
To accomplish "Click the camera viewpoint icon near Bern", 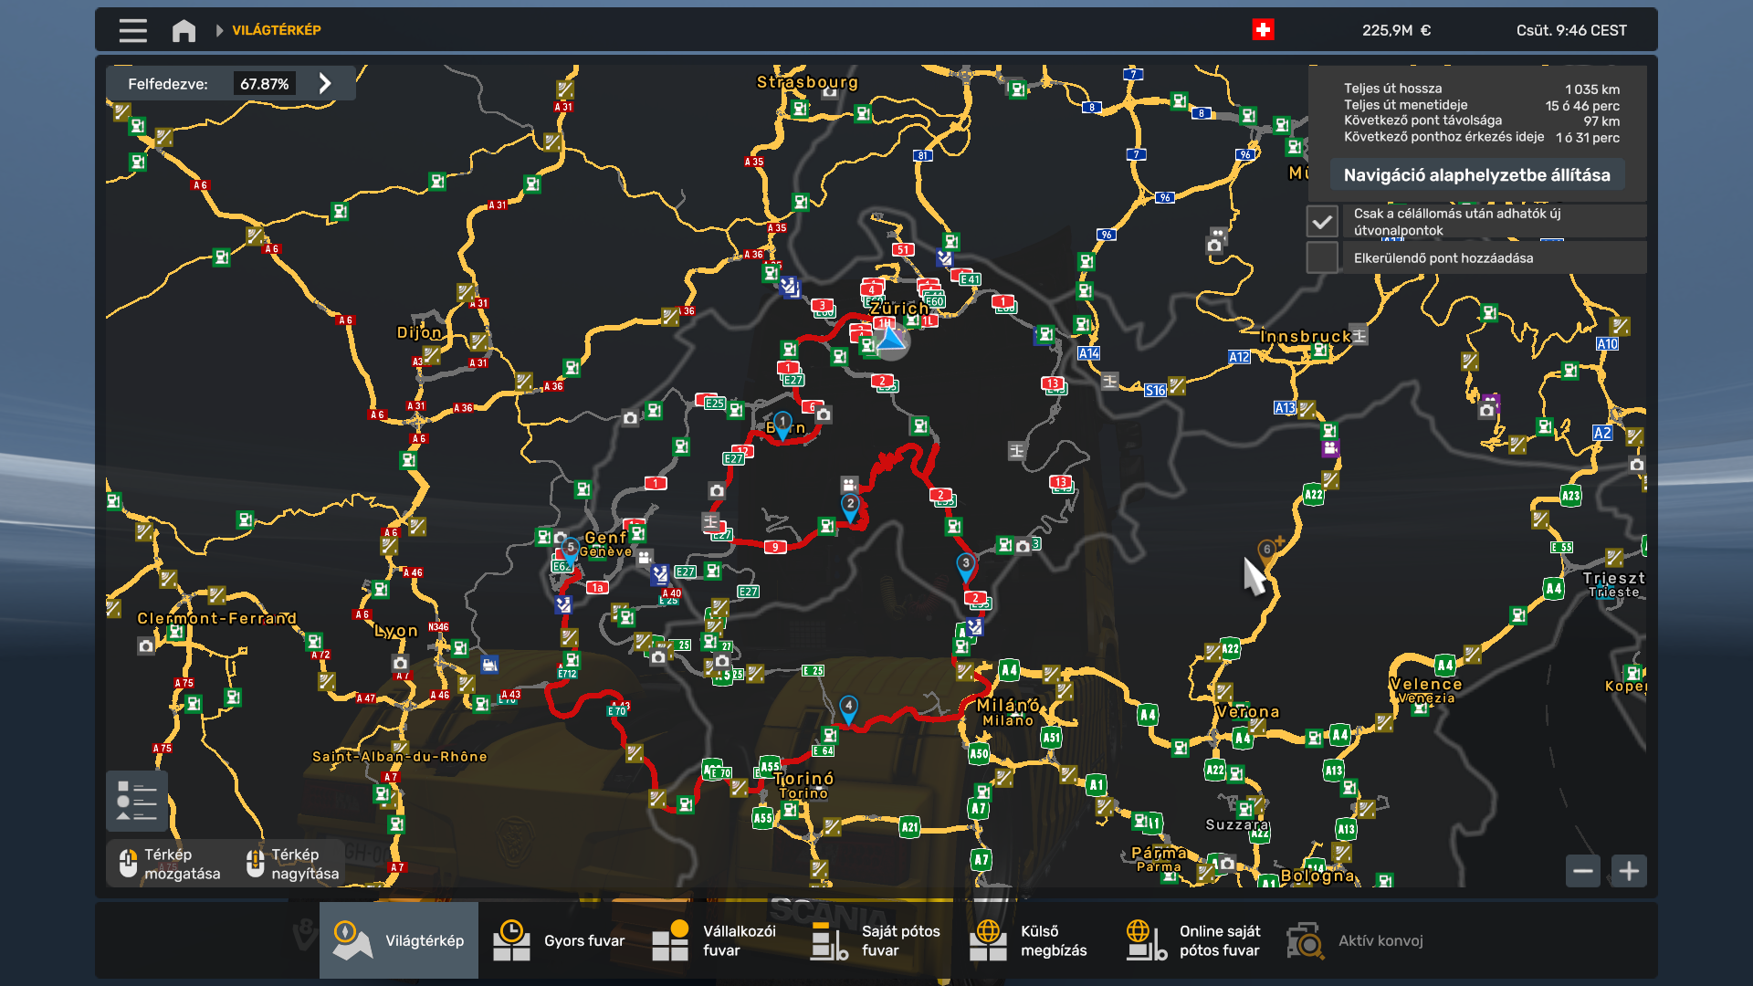I will [x=824, y=415].
